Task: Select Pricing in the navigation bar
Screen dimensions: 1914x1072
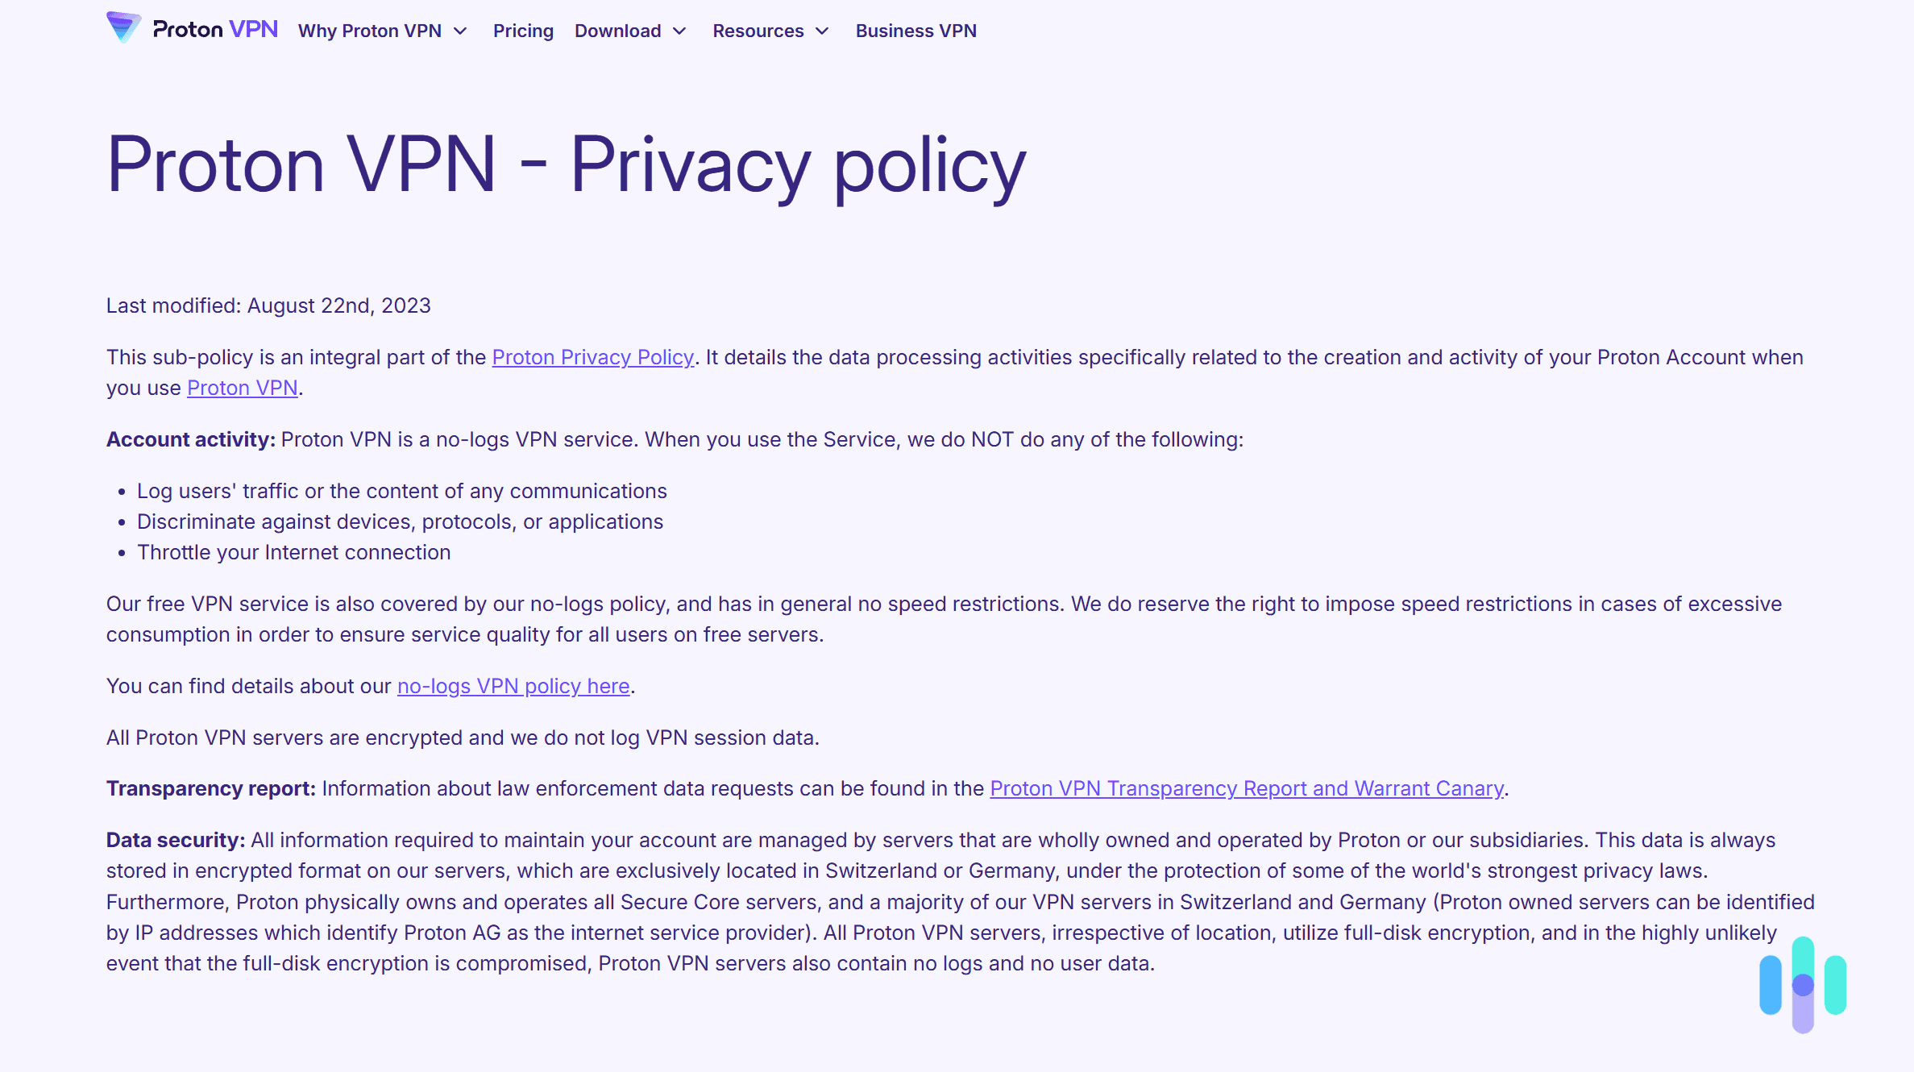Action: tap(522, 31)
